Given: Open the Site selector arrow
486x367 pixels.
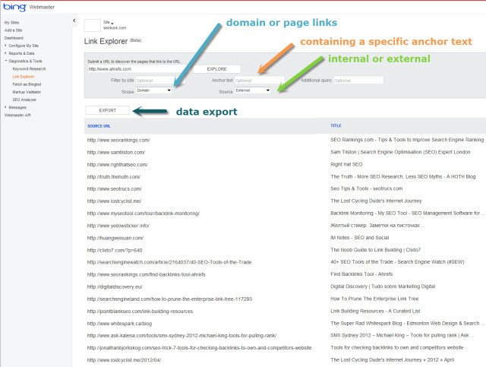Looking at the screenshot, I should click(x=112, y=24).
